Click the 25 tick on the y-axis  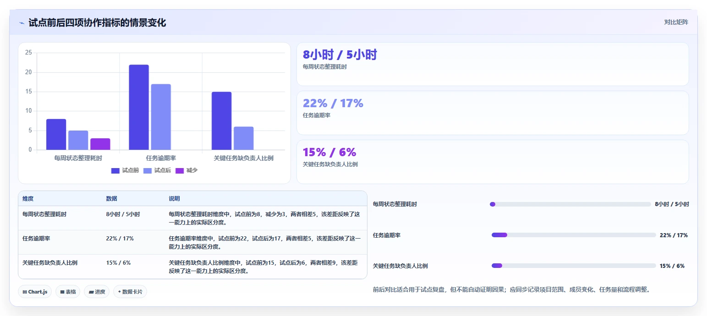[x=28, y=53]
